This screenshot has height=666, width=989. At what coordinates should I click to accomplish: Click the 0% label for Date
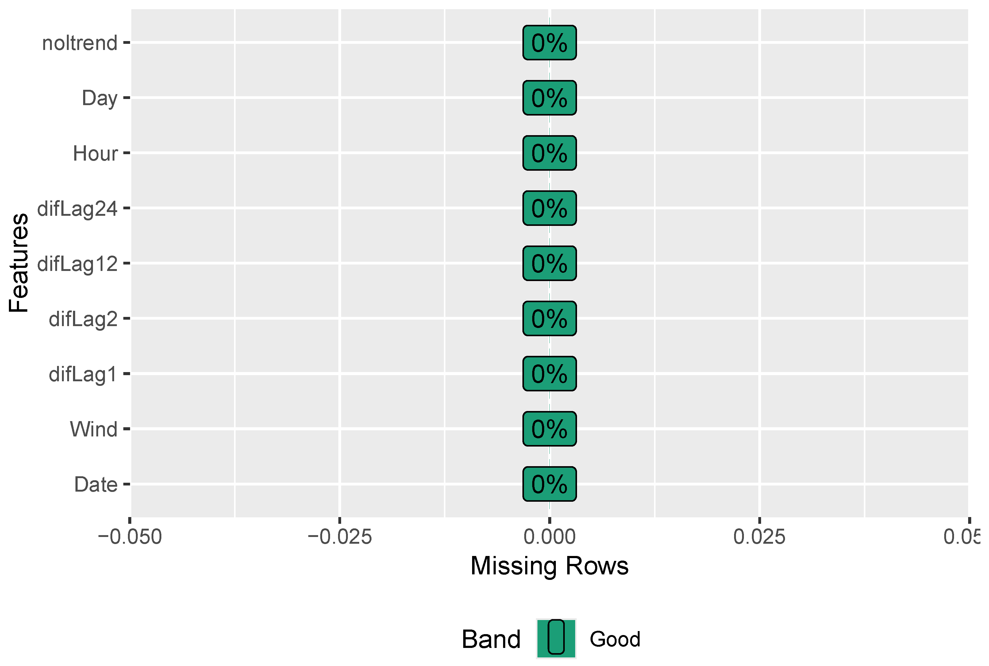pos(549,484)
